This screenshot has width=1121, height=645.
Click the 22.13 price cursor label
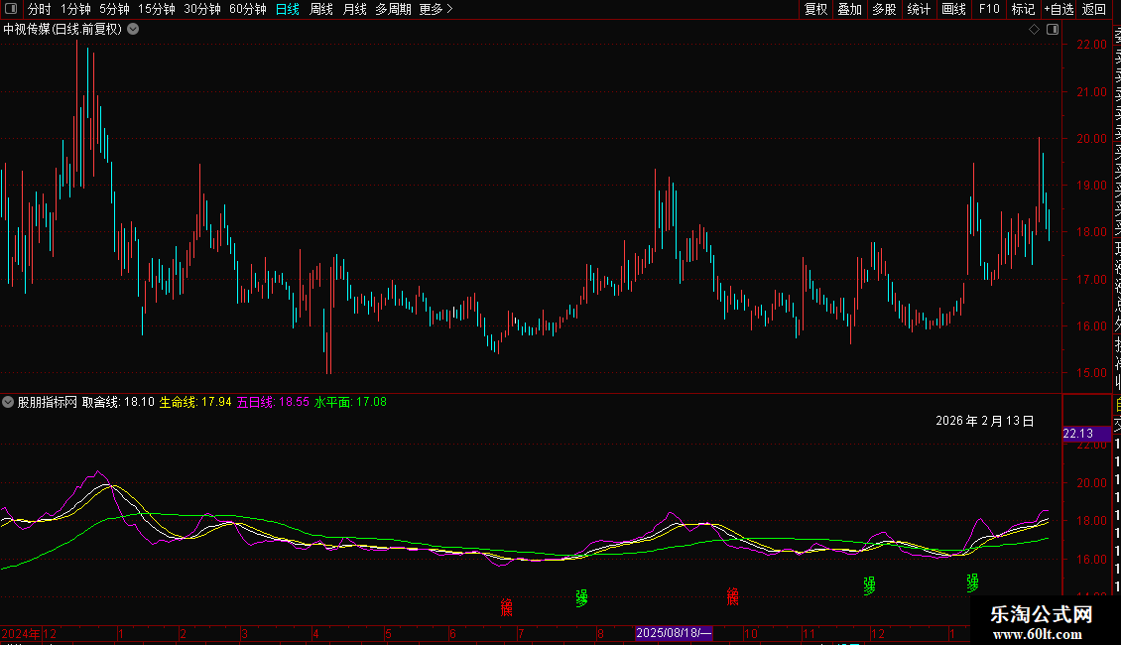click(1077, 434)
